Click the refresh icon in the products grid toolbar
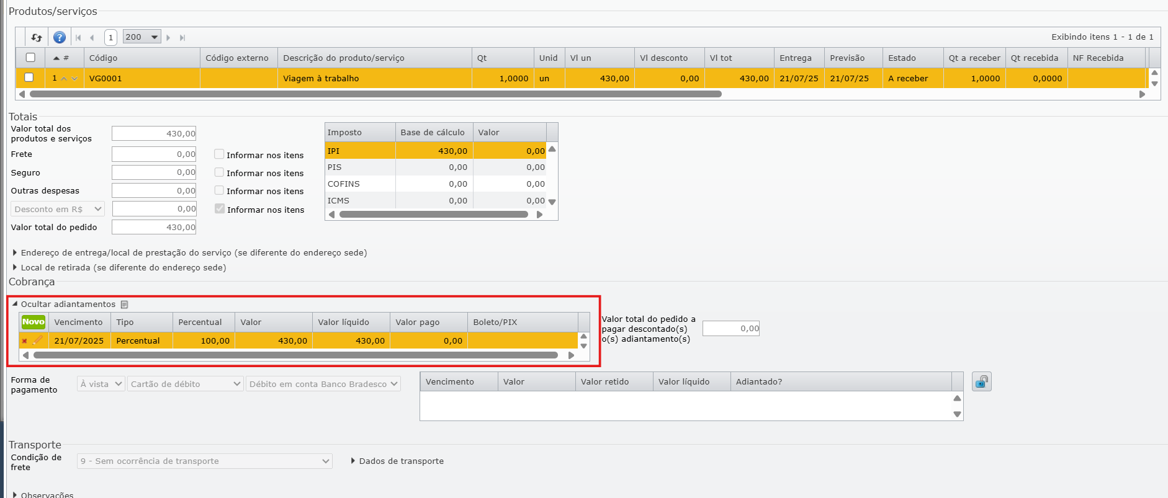Screen dimensions: 1168x498 [x=37, y=37]
